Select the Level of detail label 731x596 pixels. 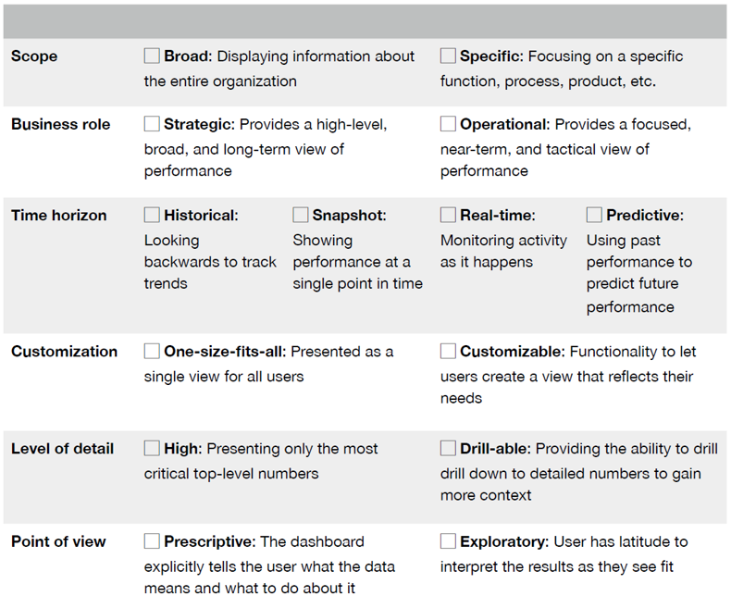point(62,449)
